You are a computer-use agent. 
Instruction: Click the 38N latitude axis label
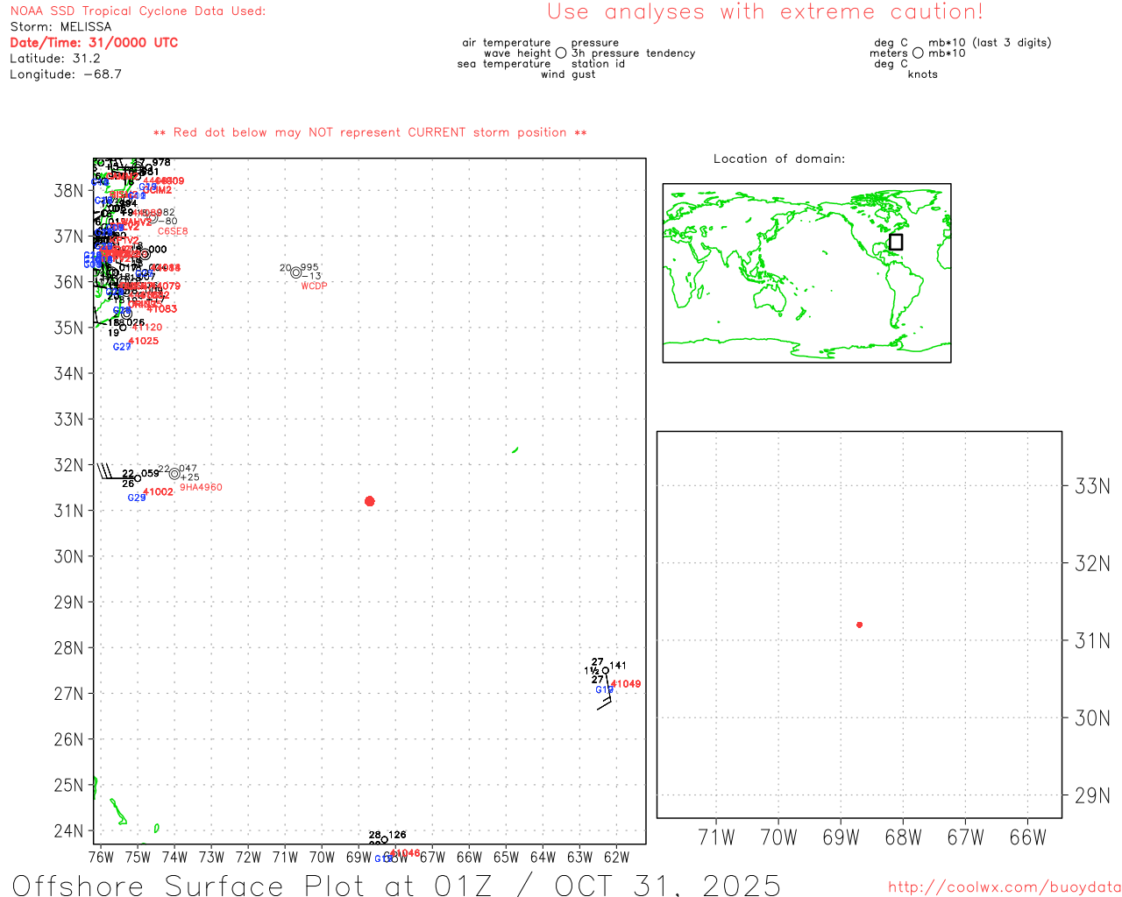click(x=68, y=191)
